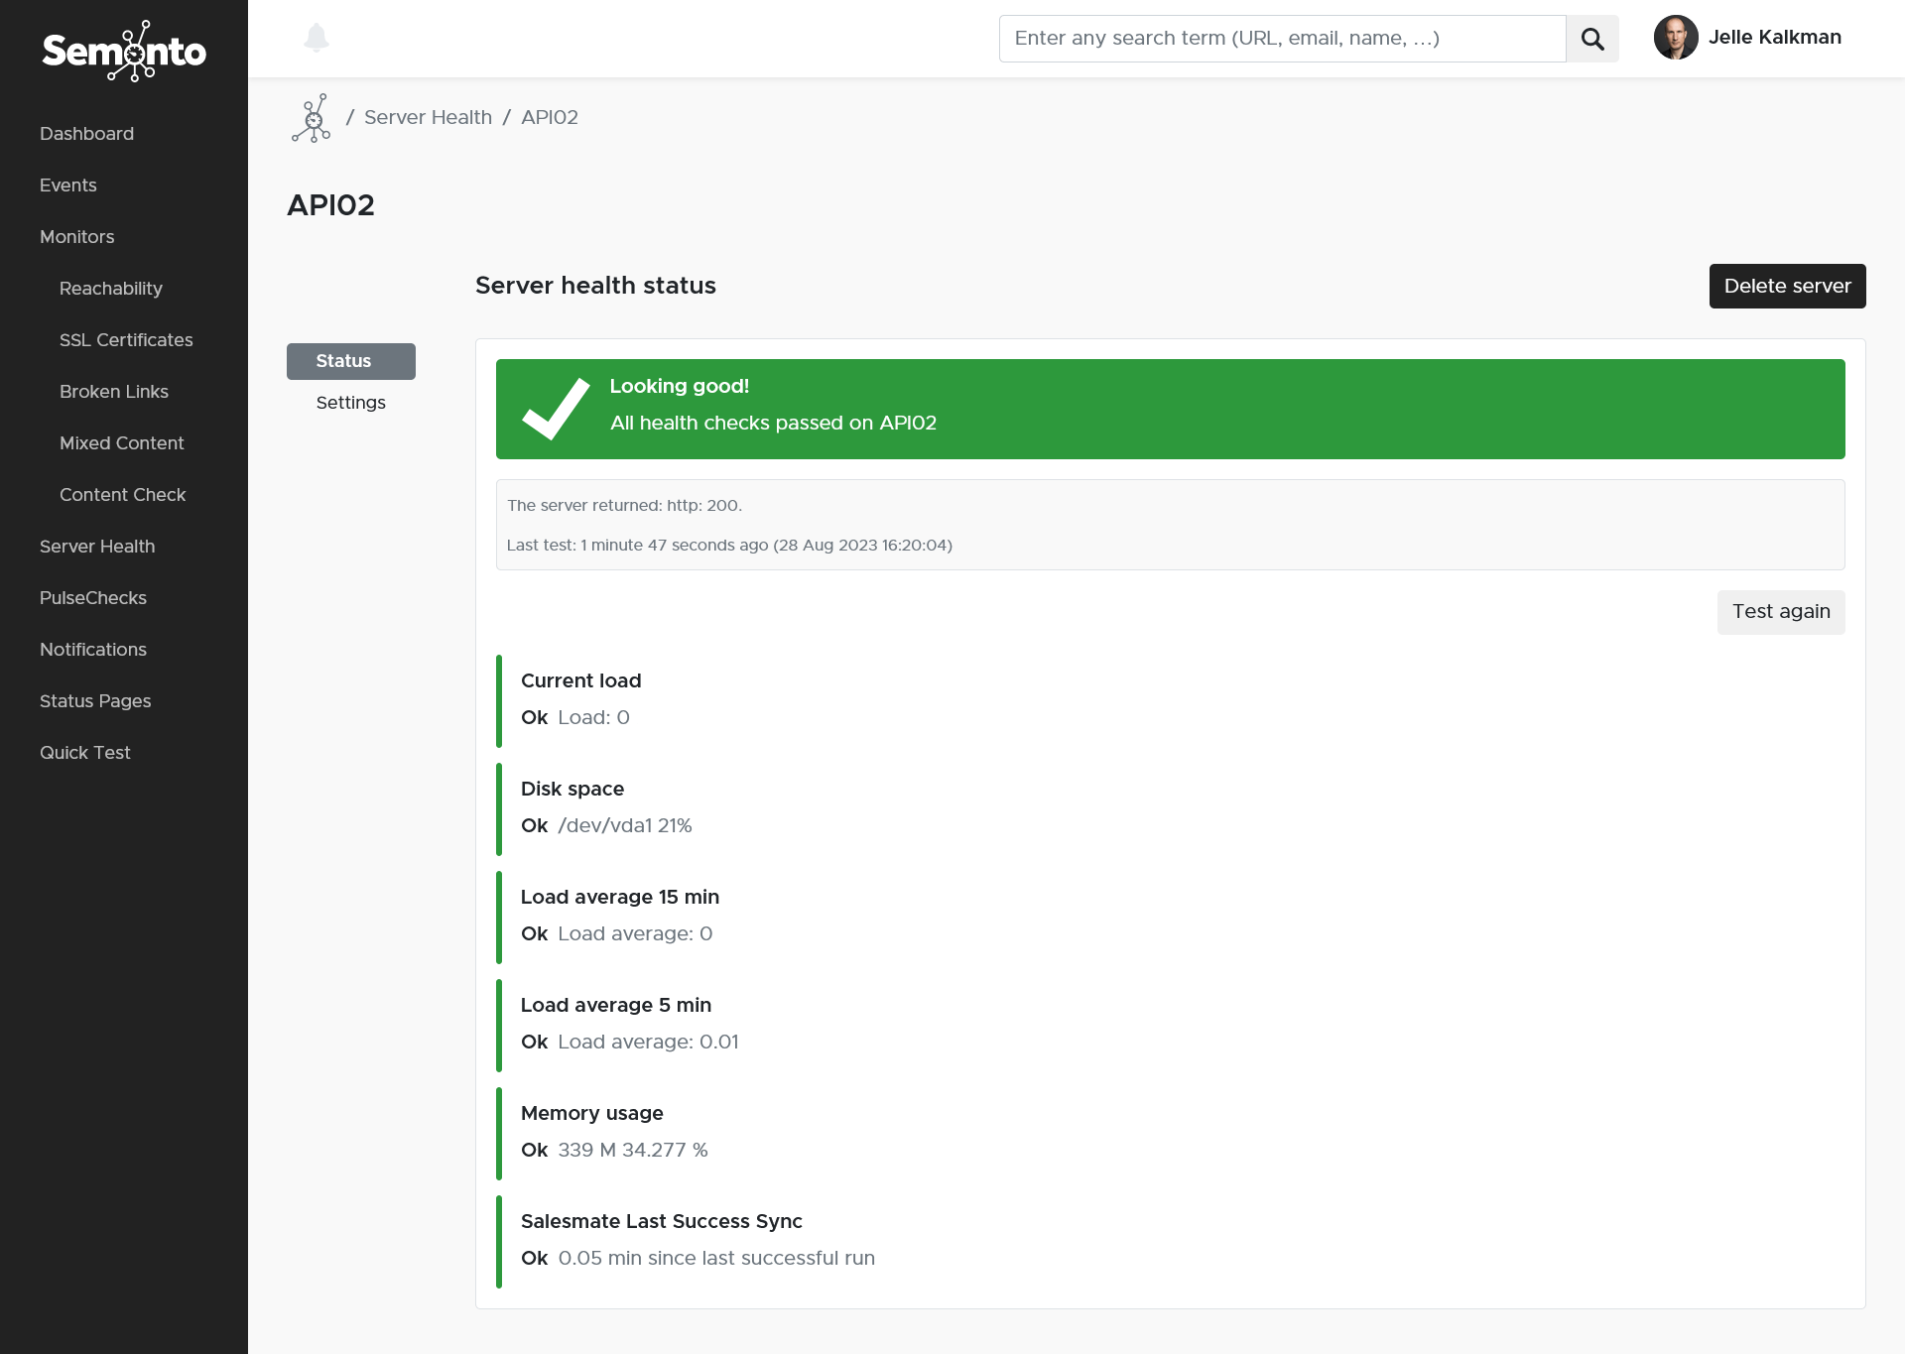Click Memory usage value 339 M

[633, 1150]
